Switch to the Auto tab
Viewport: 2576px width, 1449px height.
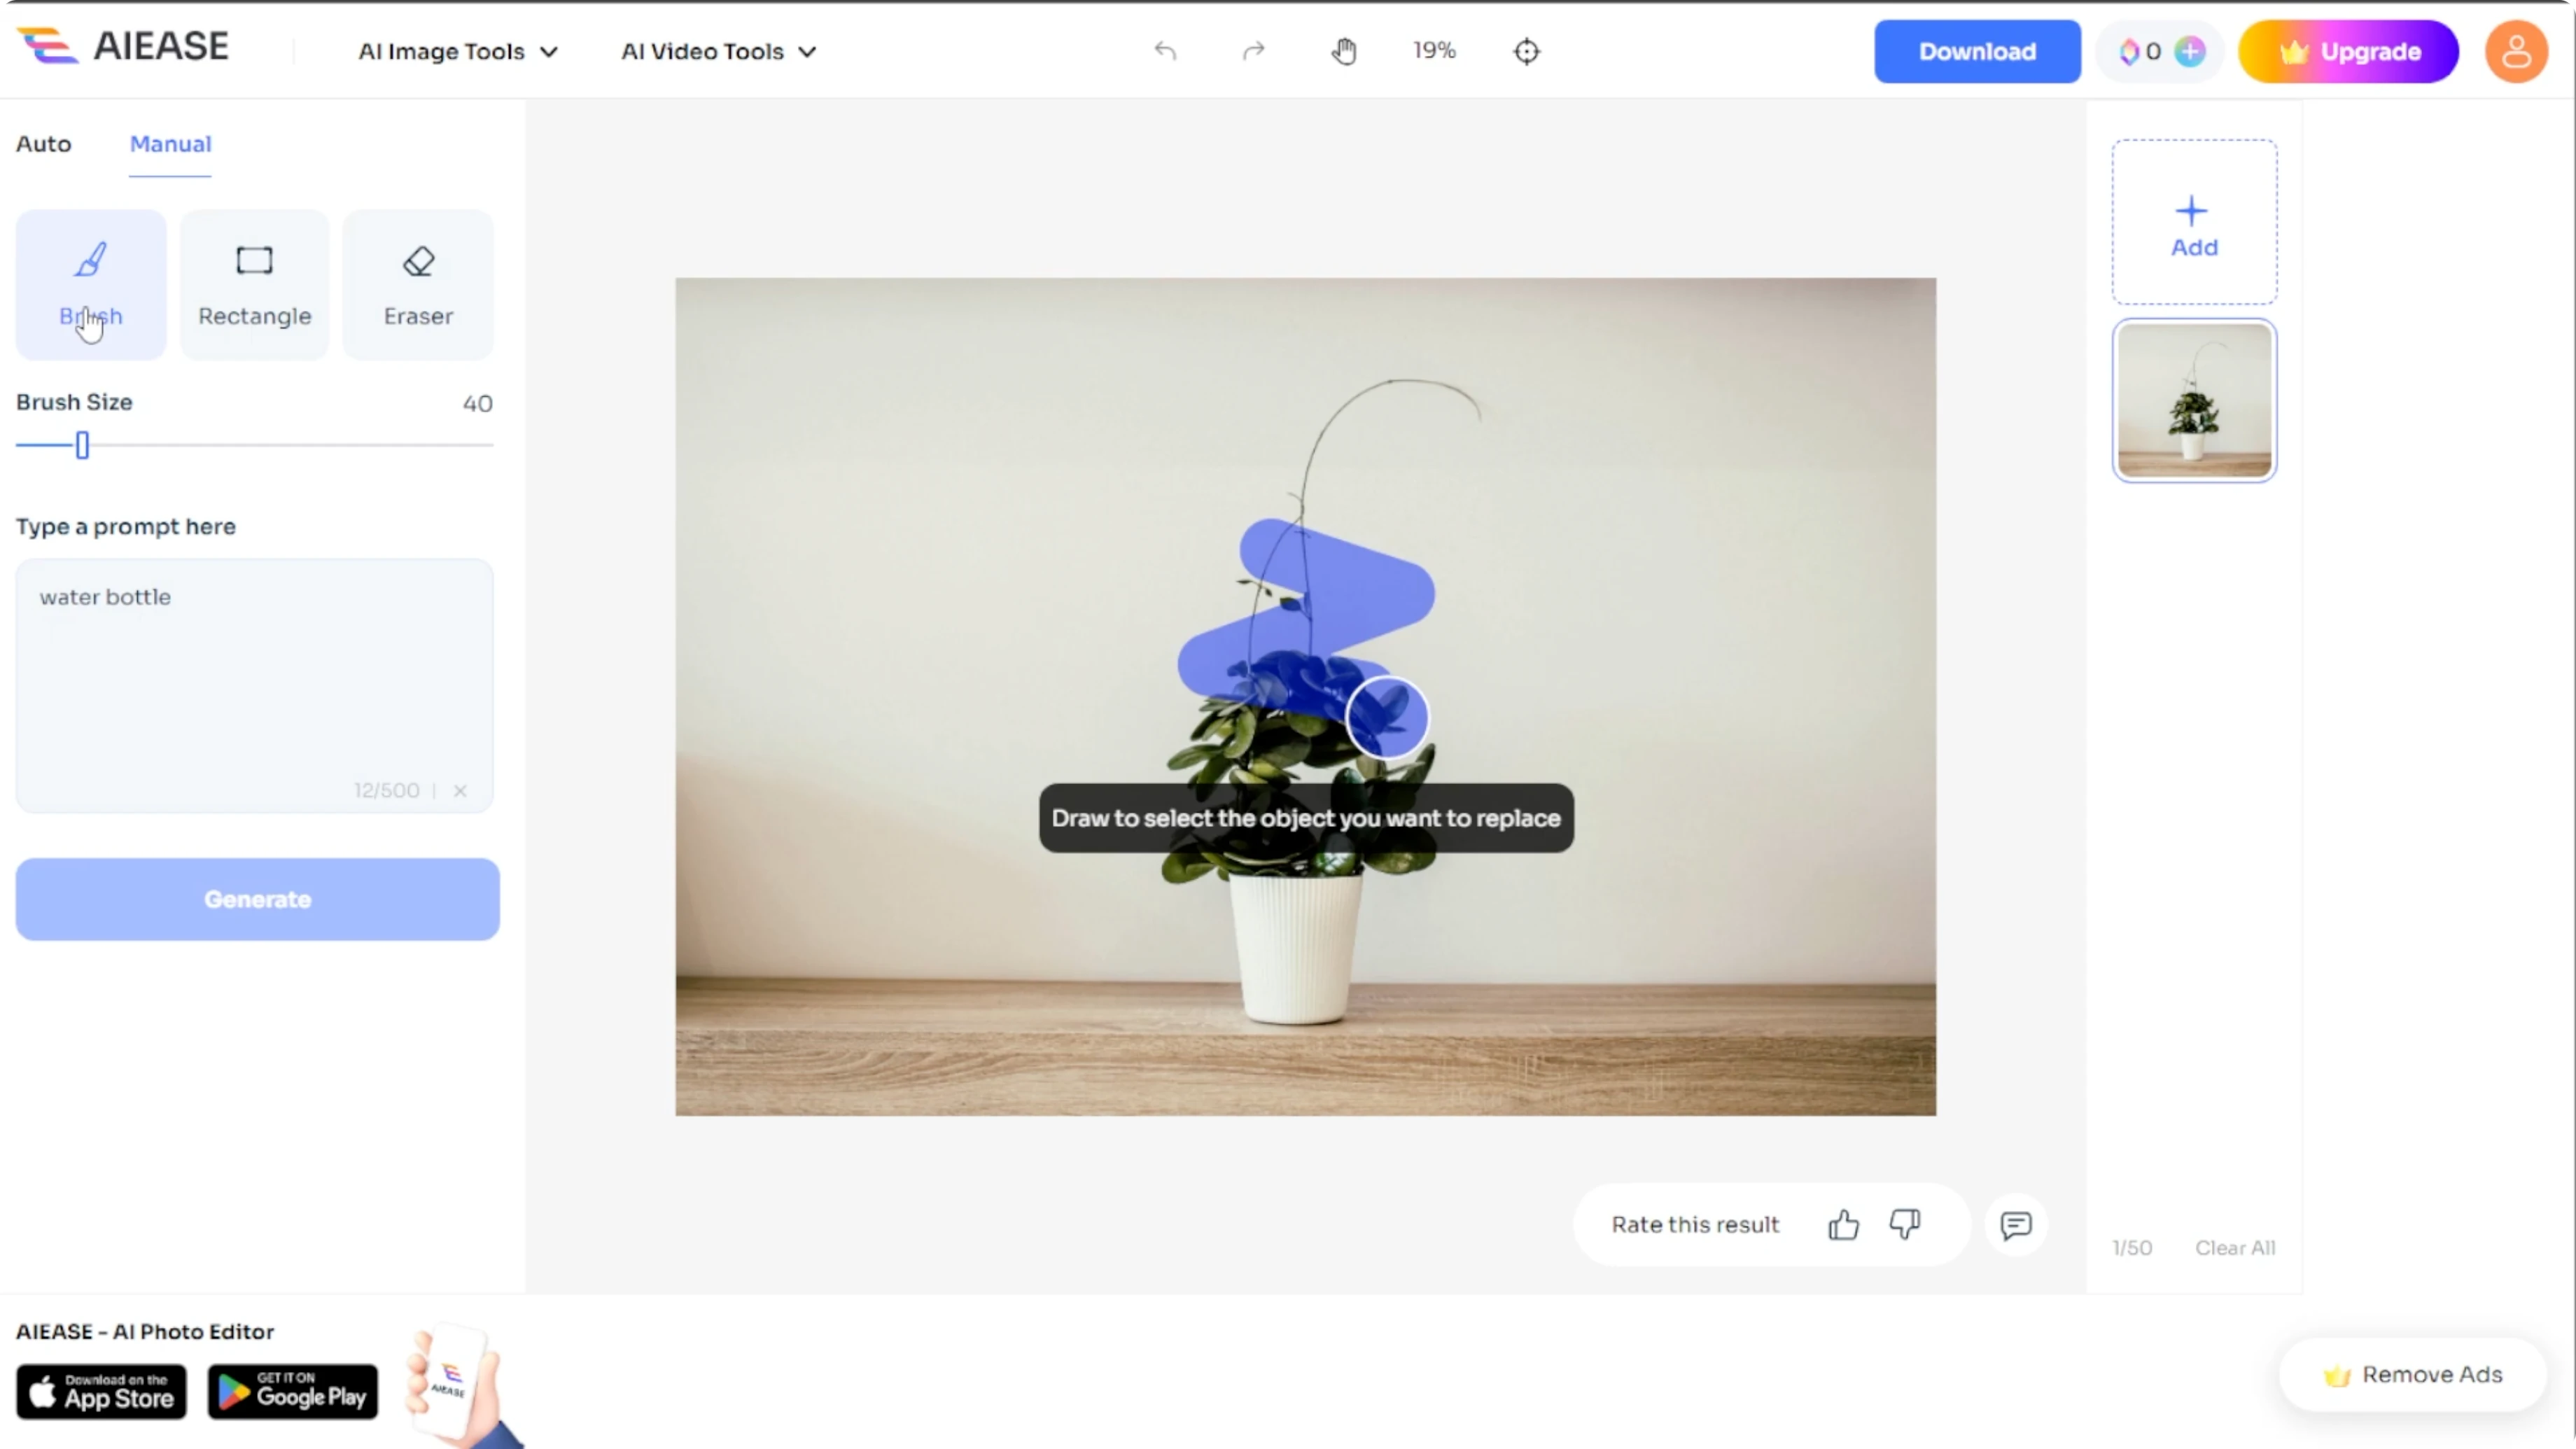(44, 144)
